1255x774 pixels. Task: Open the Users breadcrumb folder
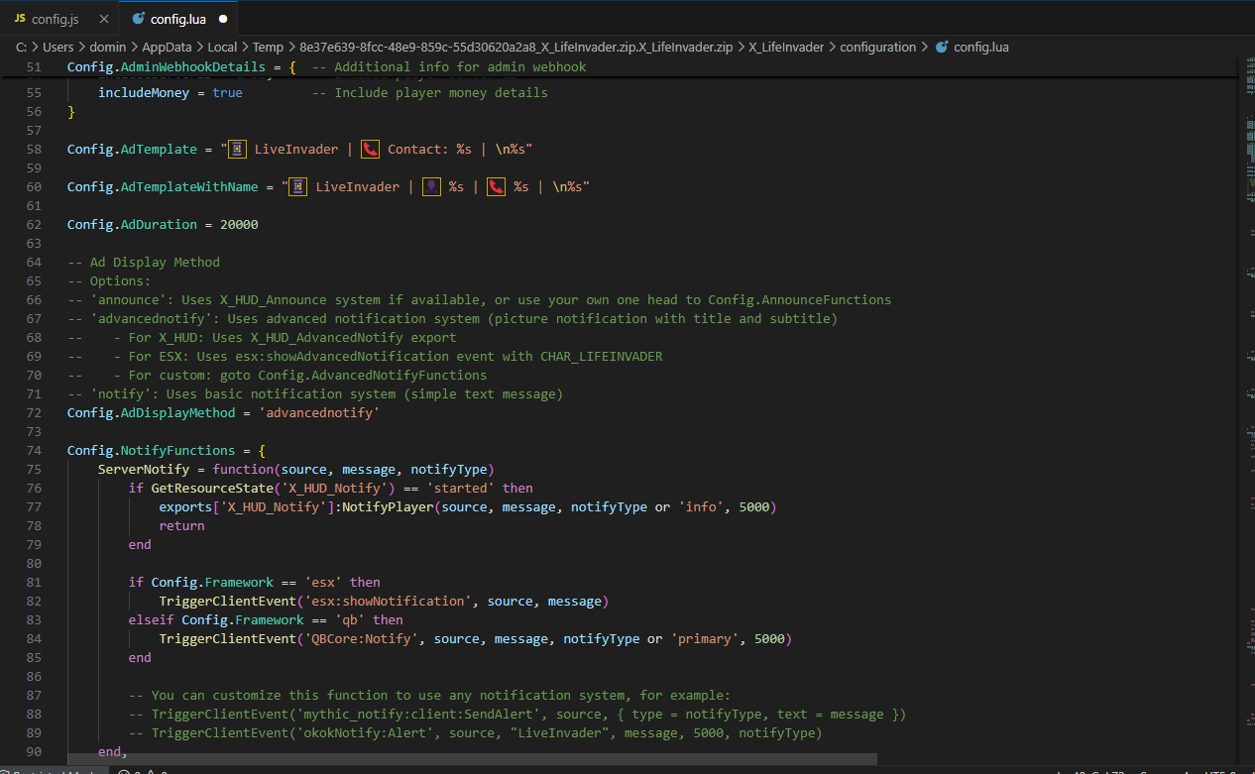58,47
